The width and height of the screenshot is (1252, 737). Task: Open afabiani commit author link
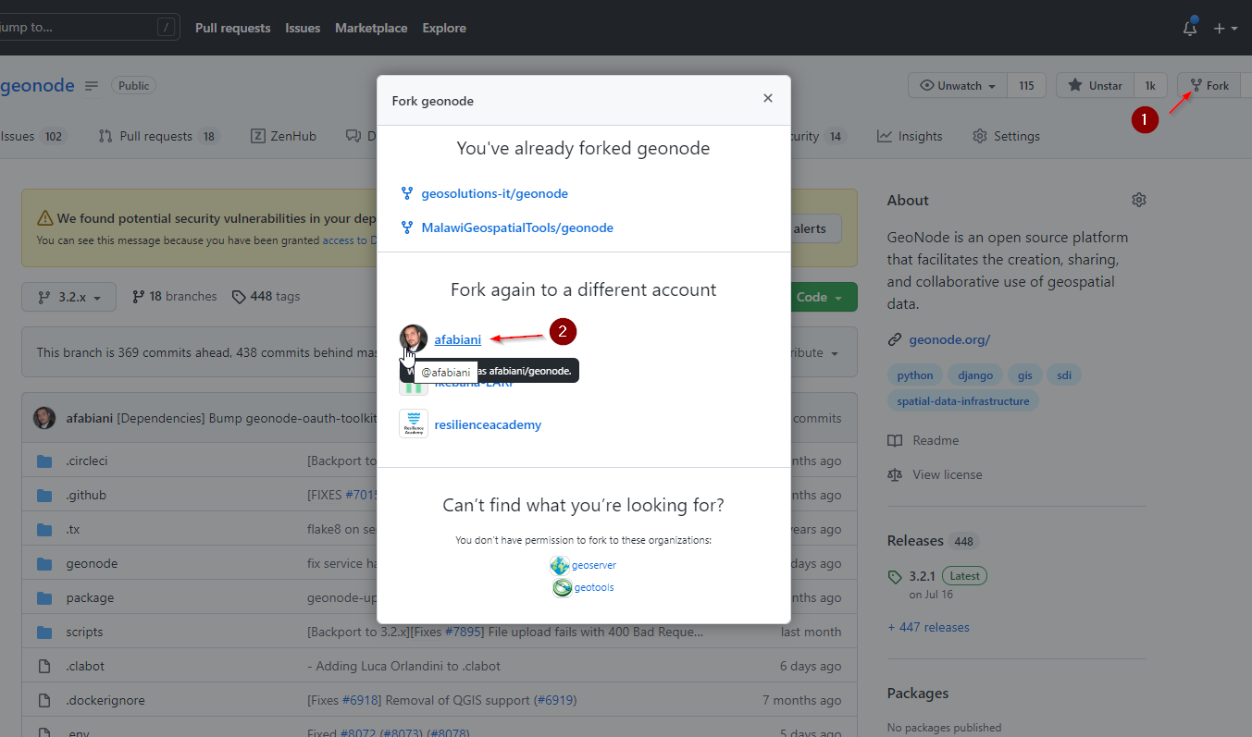tap(89, 418)
